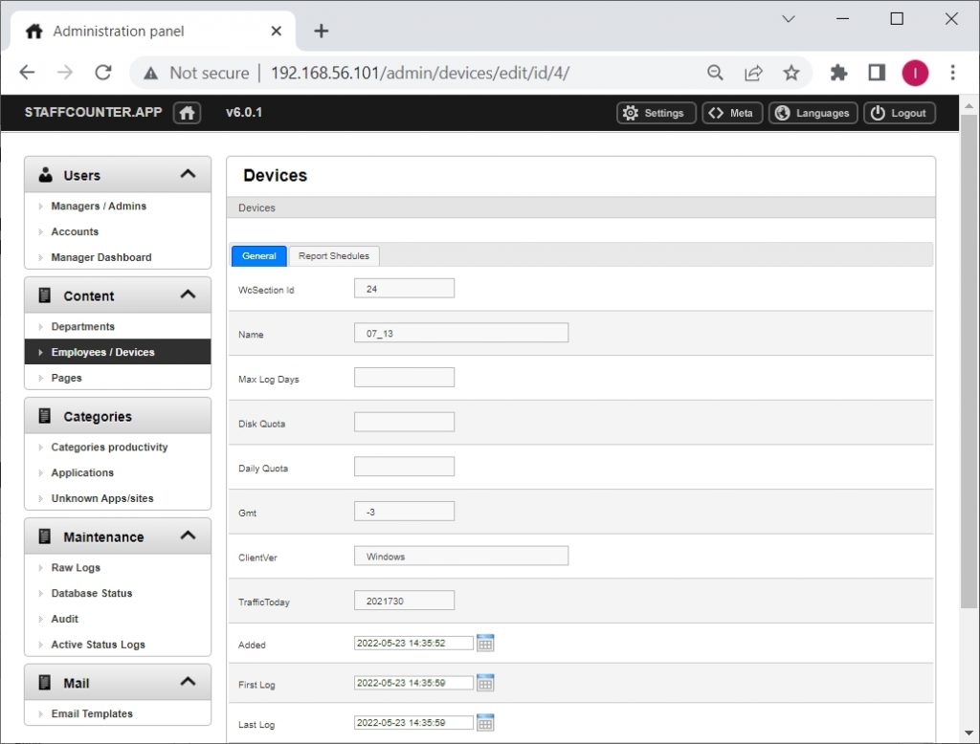The image size is (980, 744).
Task: Open Applications in Categories
Action: click(x=82, y=472)
